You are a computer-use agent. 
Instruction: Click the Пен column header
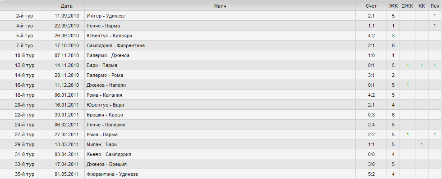click(x=435, y=6)
